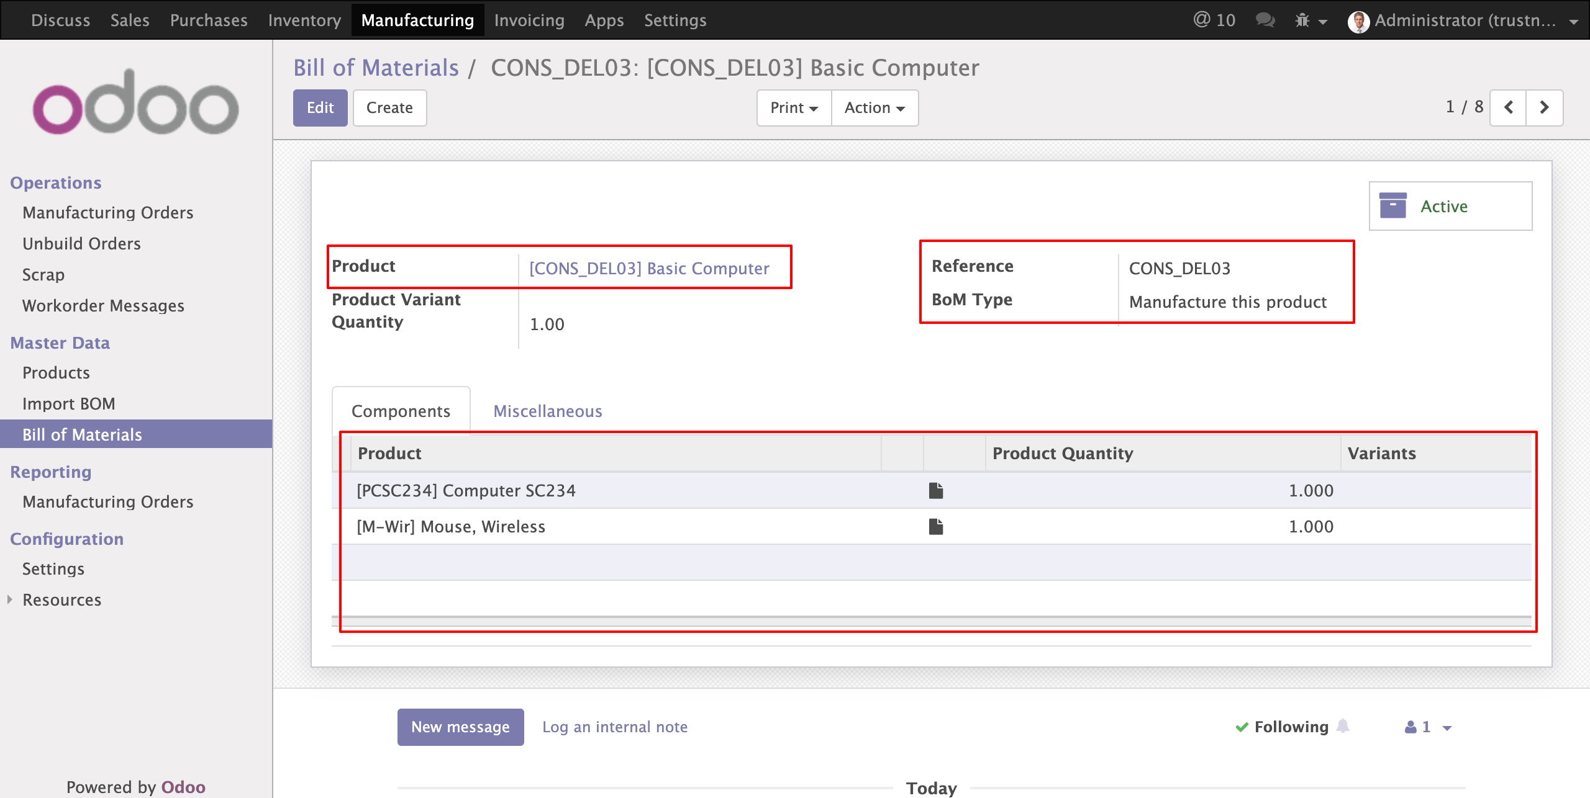Switch to the Miscellaneous tab
The width and height of the screenshot is (1590, 798).
[547, 411]
